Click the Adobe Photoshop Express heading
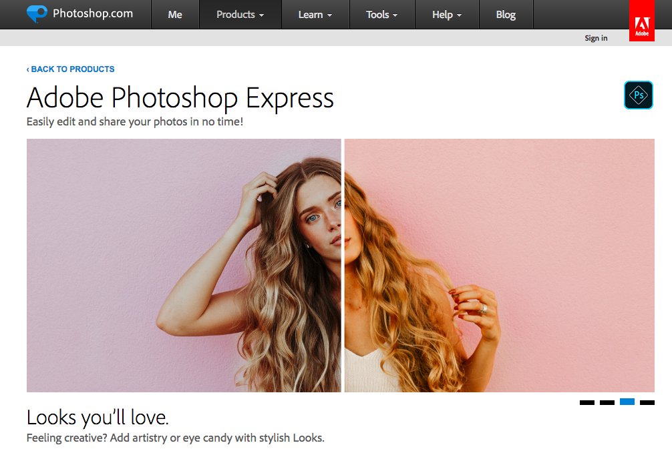672x453 pixels. tap(180, 98)
